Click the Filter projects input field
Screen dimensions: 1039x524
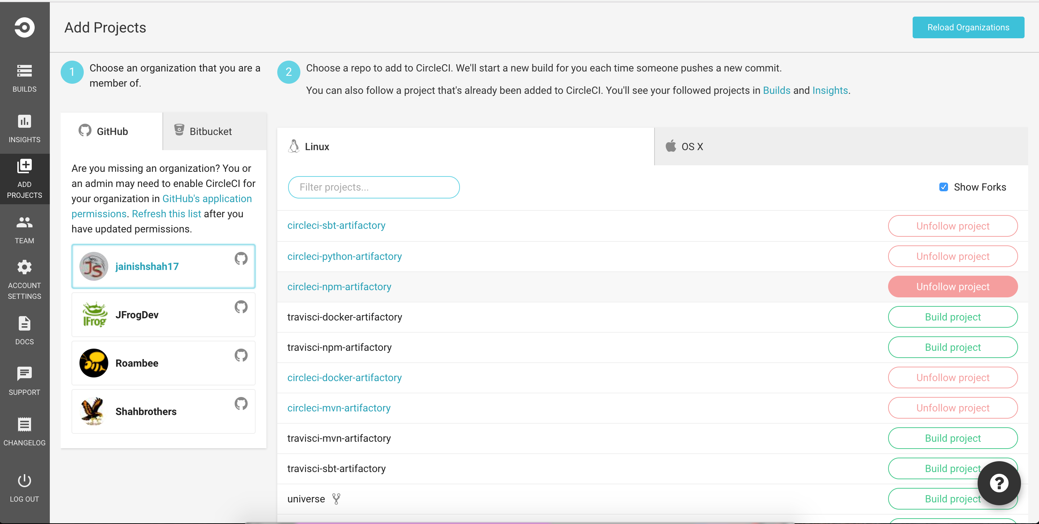[374, 187]
